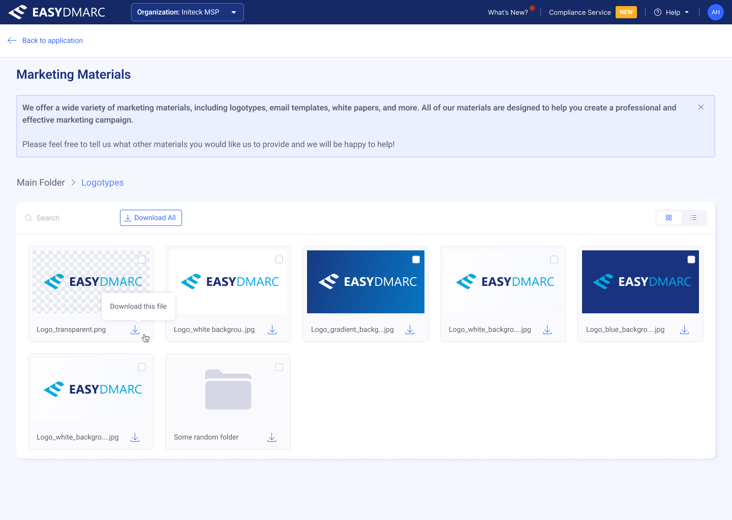
Task: Download Logo_gradient_backg...jpg file
Action: point(410,330)
